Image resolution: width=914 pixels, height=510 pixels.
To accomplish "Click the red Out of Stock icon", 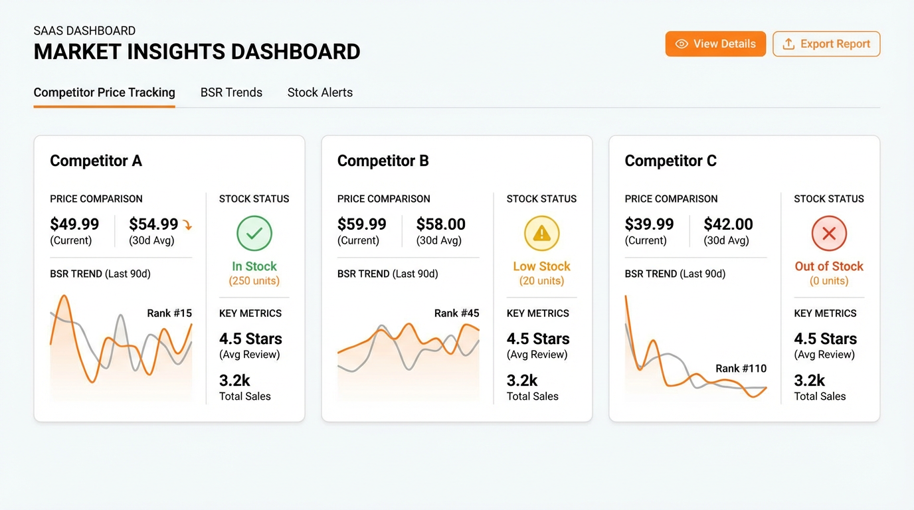I will pos(829,233).
